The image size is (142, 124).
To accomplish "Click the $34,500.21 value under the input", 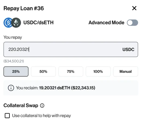I will click(x=14, y=61).
